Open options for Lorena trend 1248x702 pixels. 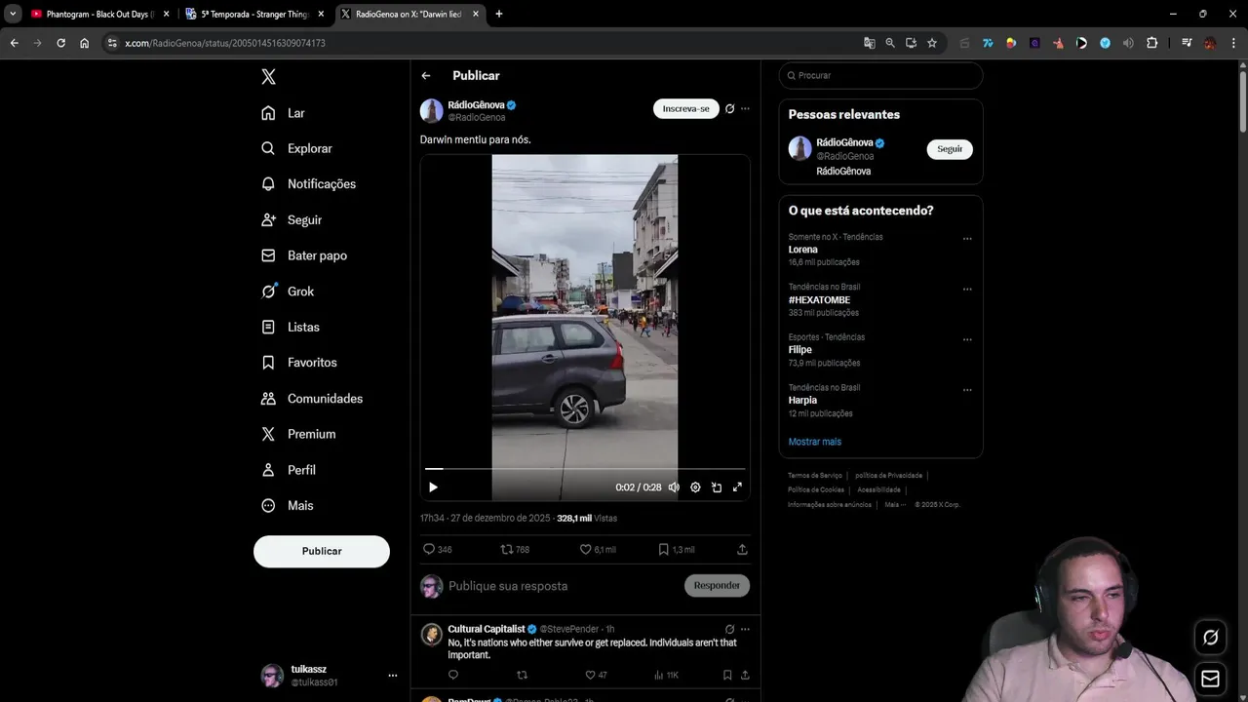(967, 239)
